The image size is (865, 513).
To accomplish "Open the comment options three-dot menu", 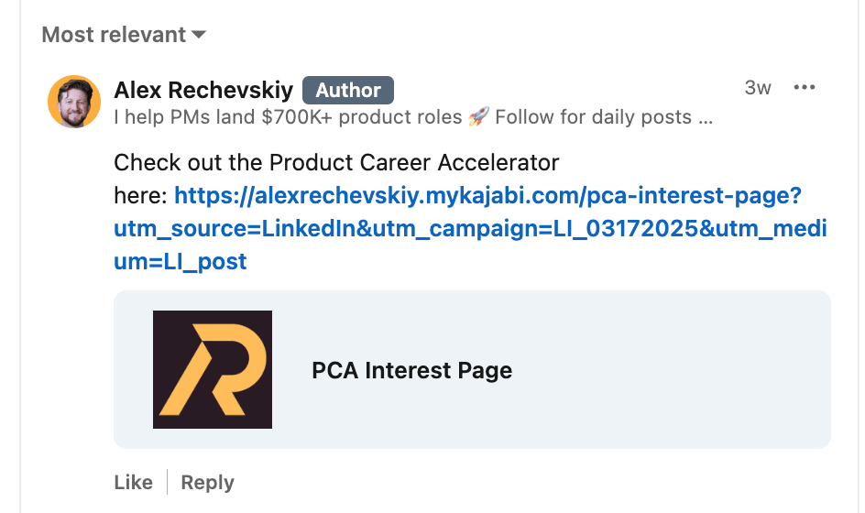I will (x=804, y=88).
